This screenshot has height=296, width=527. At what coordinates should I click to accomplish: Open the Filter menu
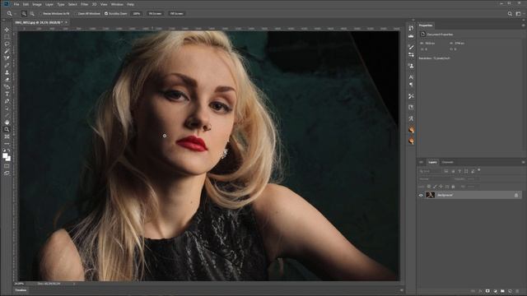84,4
